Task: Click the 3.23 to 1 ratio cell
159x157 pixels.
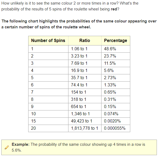Action: tap(85, 56)
